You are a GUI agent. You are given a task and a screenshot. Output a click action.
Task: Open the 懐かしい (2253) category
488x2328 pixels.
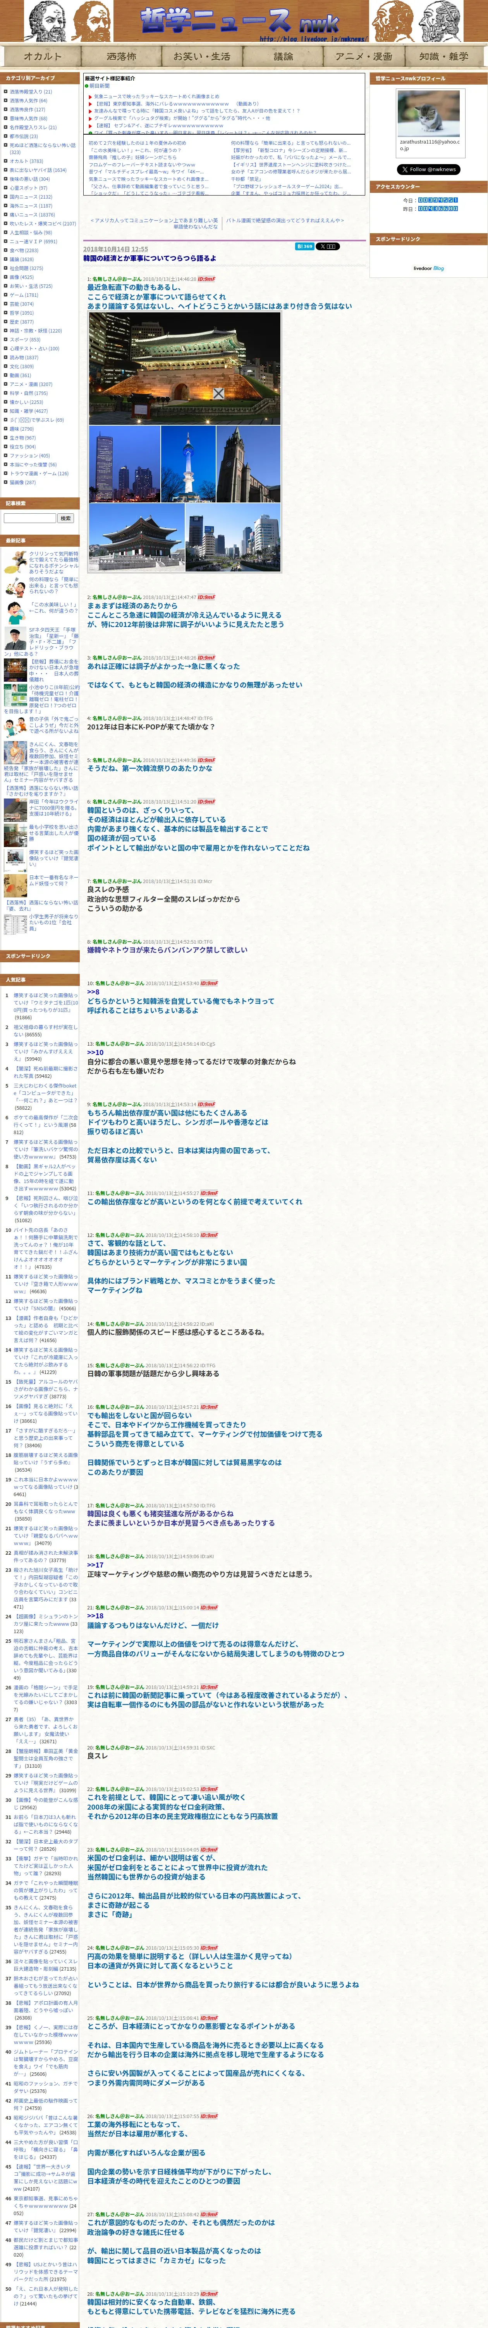(x=26, y=402)
